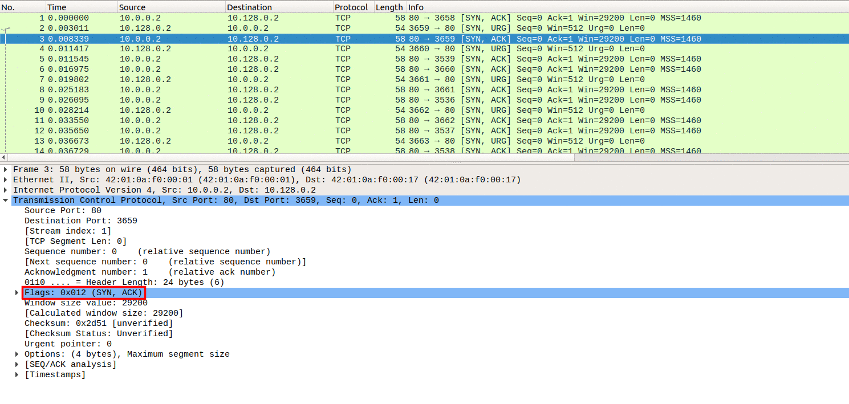Sort packets by the No. column header
The image size is (849, 404).
23,7
